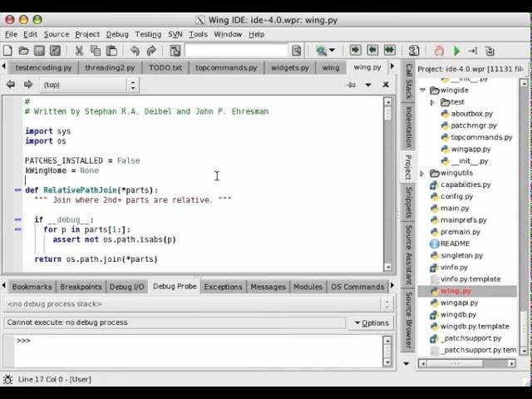532x399 pixels.
Task: Open the editor options down-arrow menu
Action: tap(368, 85)
